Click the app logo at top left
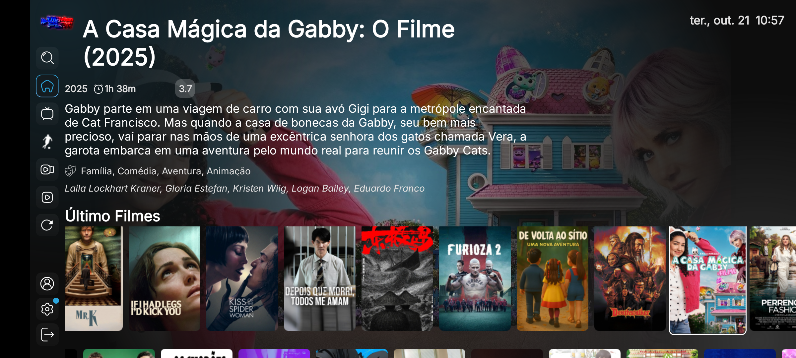The width and height of the screenshot is (796, 358). [x=57, y=22]
